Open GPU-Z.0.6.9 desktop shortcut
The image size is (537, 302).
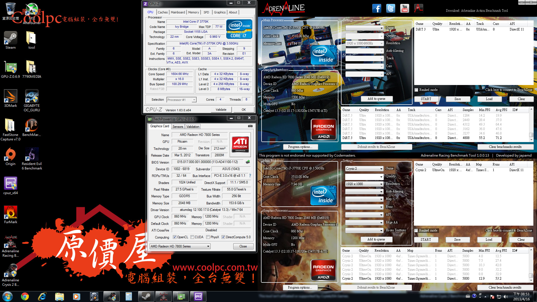point(11,69)
